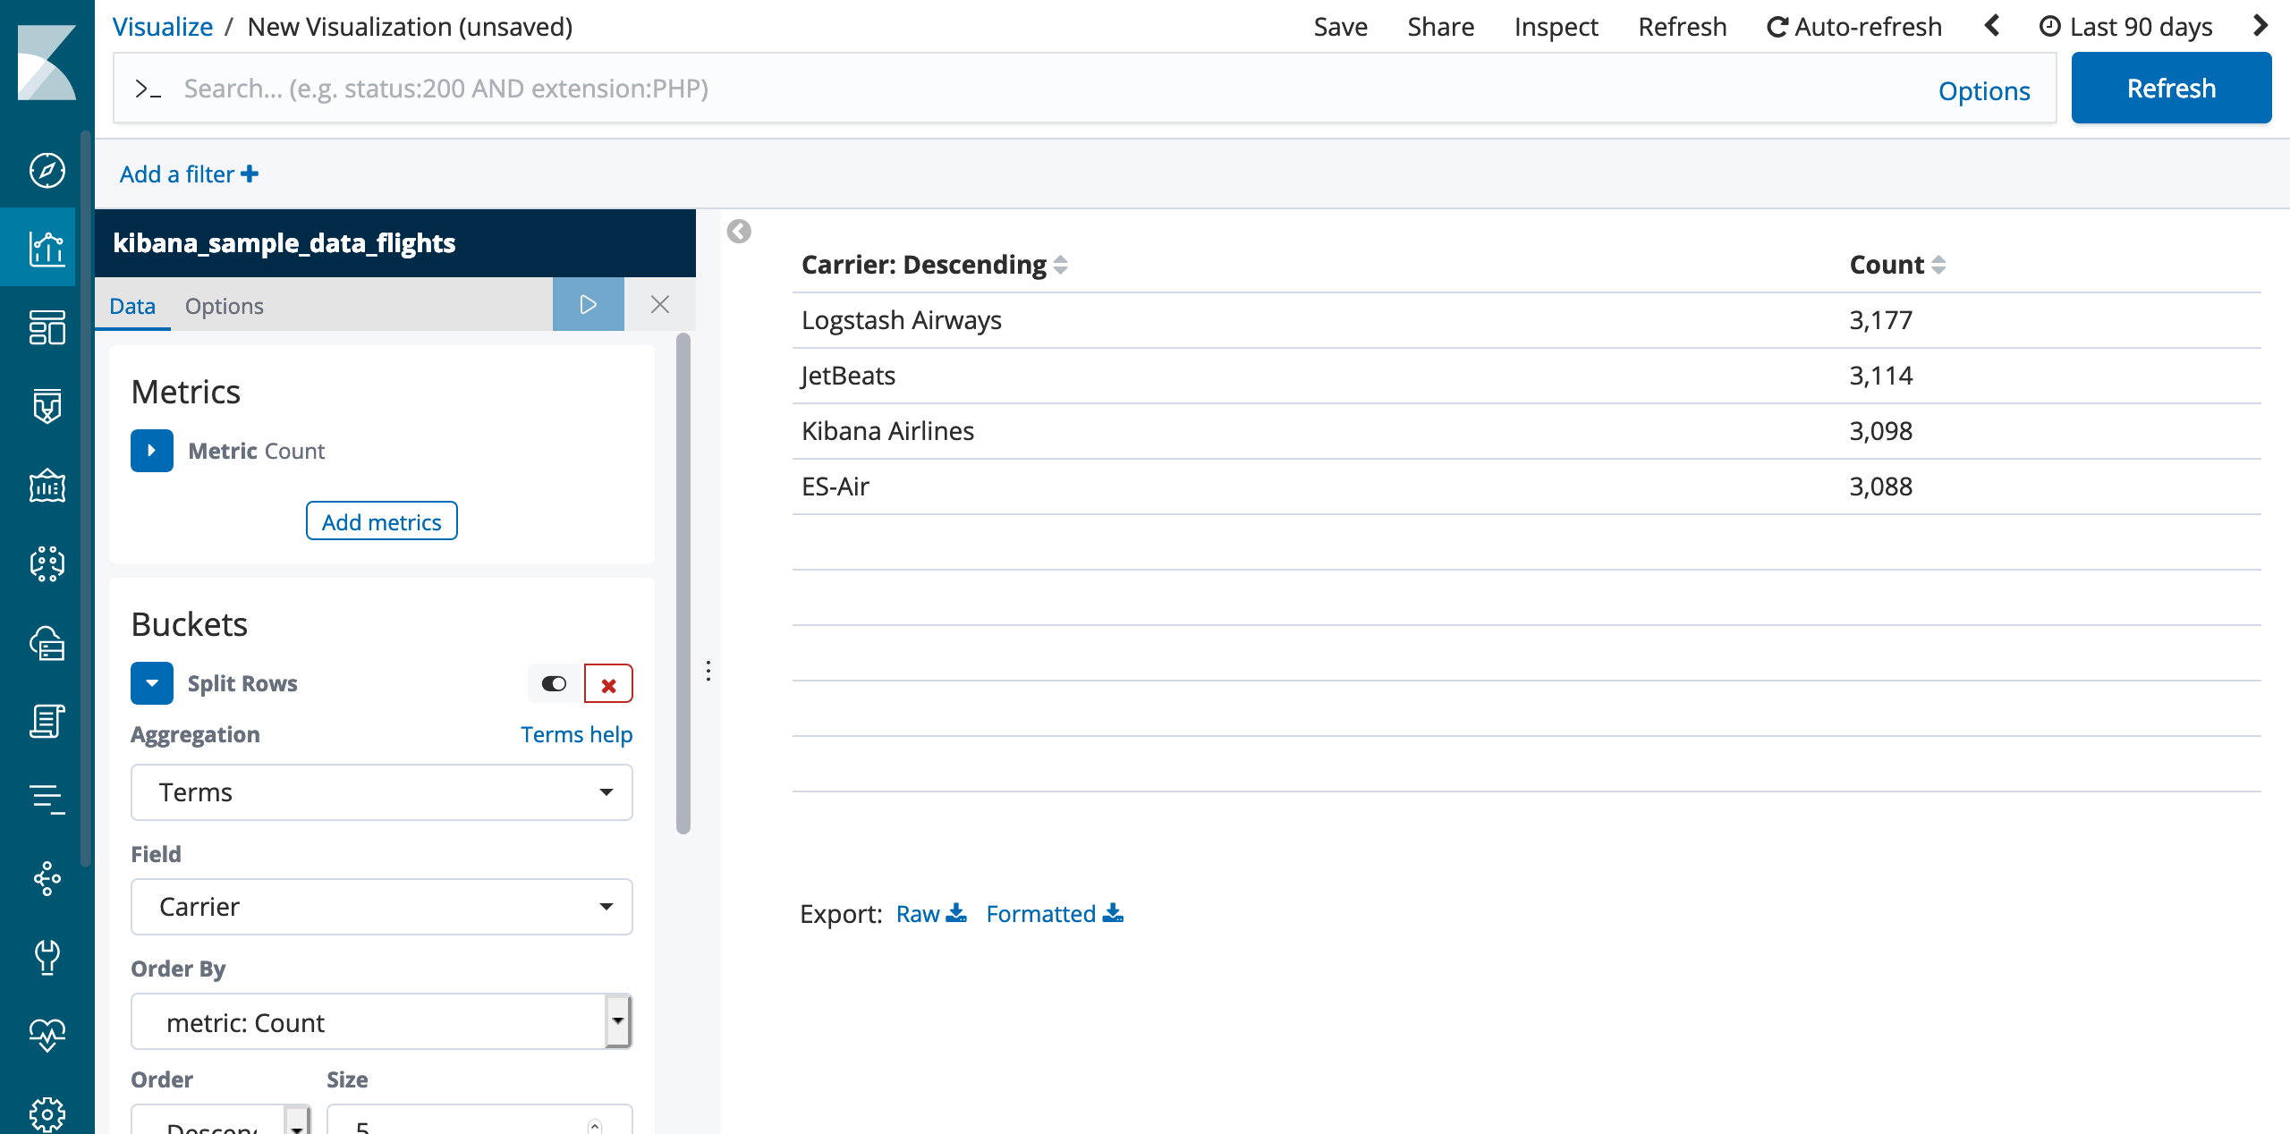Image resolution: width=2290 pixels, height=1134 pixels.
Task: Click the Add metrics button
Action: [381, 521]
